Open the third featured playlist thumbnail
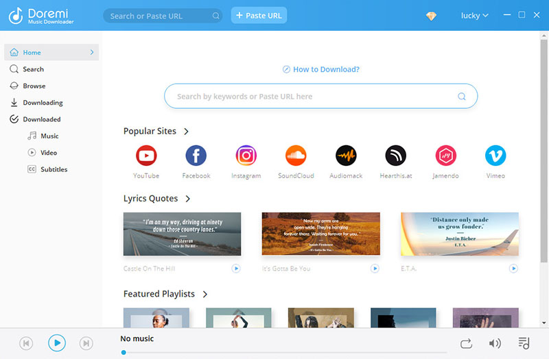This screenshot has width=549, height=359. (x=320, y=318)
